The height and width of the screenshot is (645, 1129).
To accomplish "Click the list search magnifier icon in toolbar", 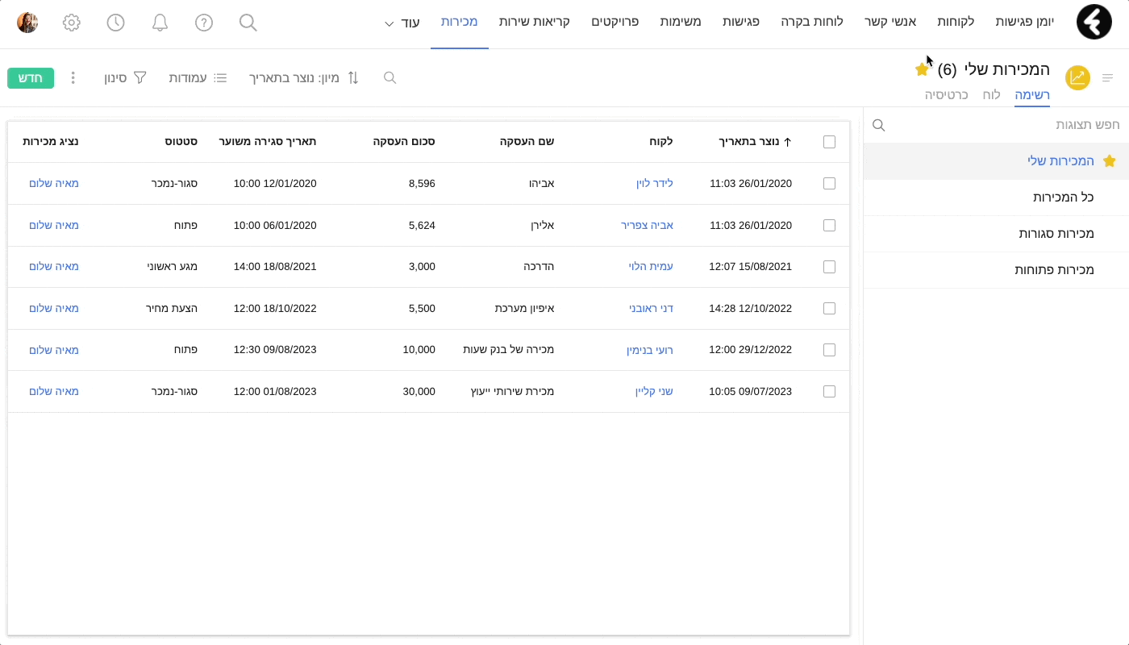I will 390,78.
